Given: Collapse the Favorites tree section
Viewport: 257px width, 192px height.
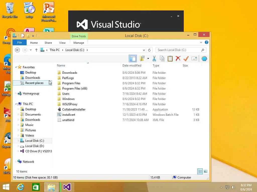Looking at the screenshot, I should pos(16,67).
